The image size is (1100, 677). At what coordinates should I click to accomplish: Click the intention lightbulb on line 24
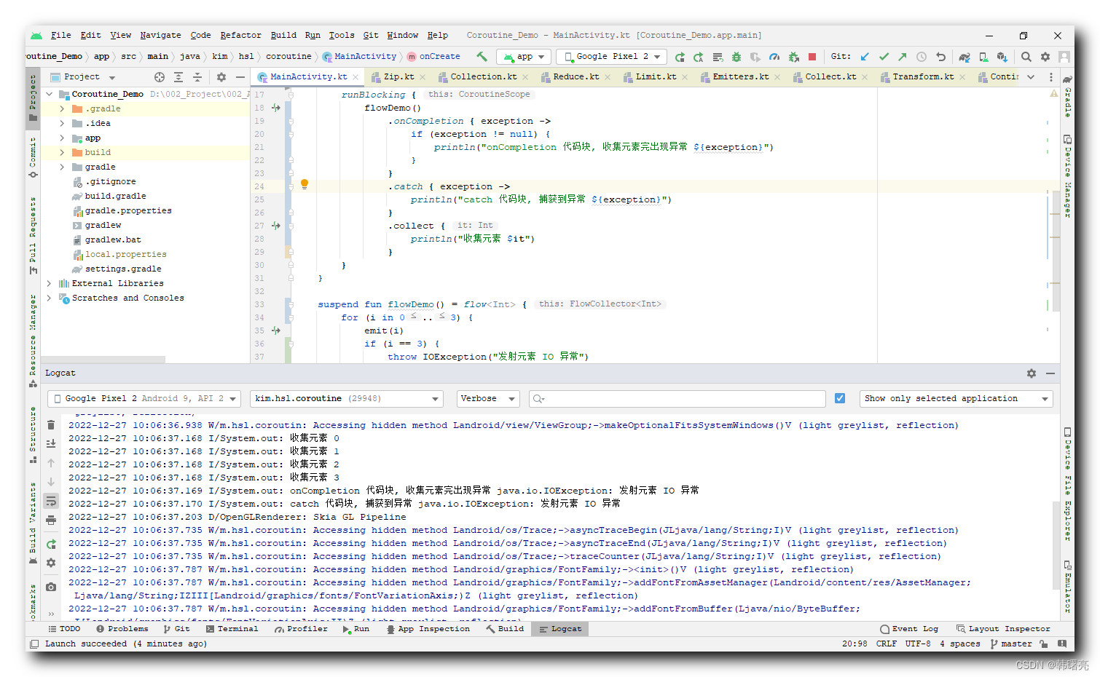pyautogui.click(x=305, y=185)
